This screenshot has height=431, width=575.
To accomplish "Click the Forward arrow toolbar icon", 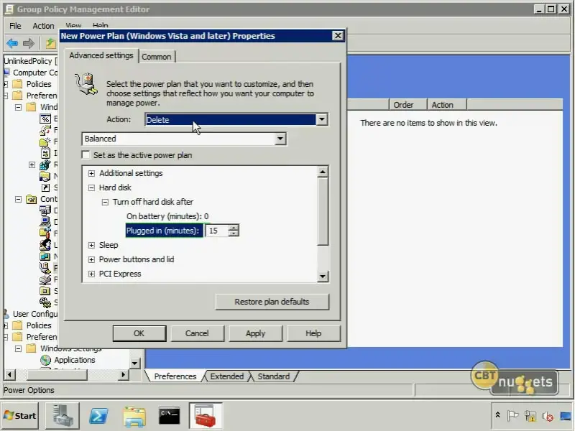I will pos(29,44).
